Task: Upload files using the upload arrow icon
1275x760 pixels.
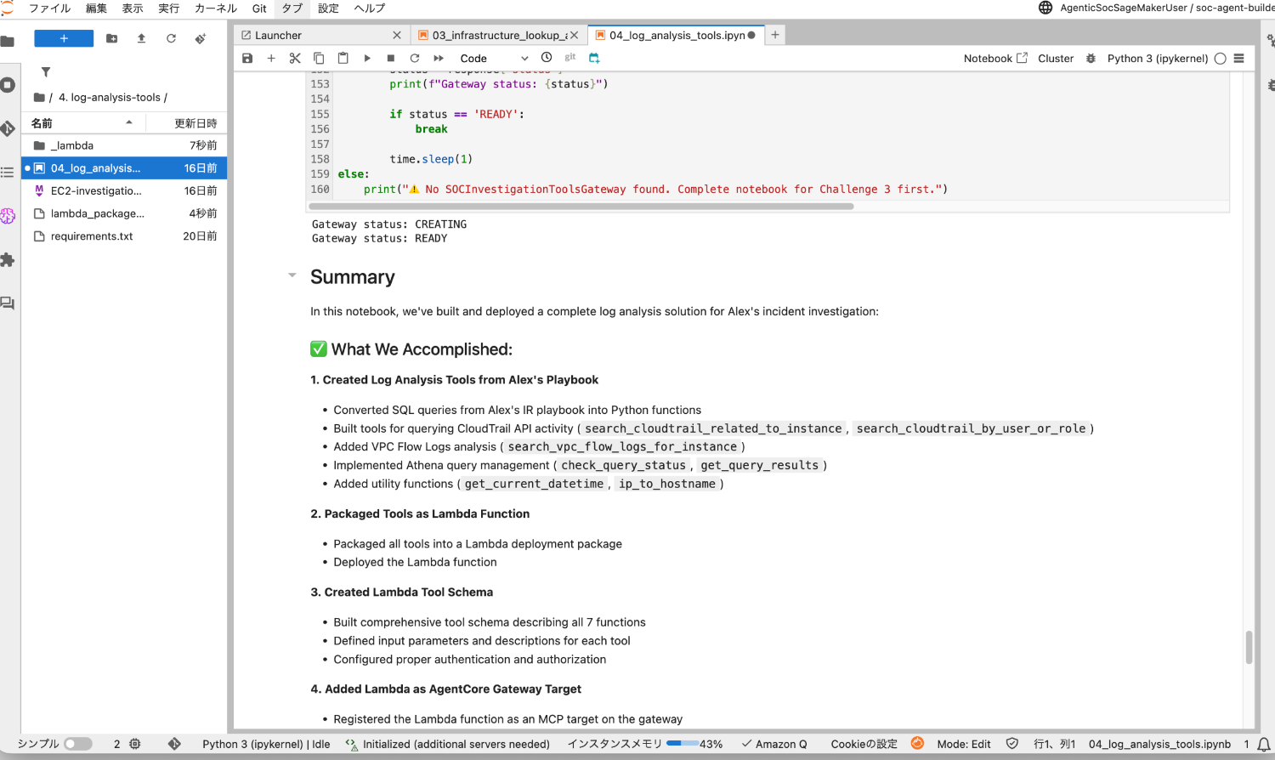Action: [x=141, y=39]
